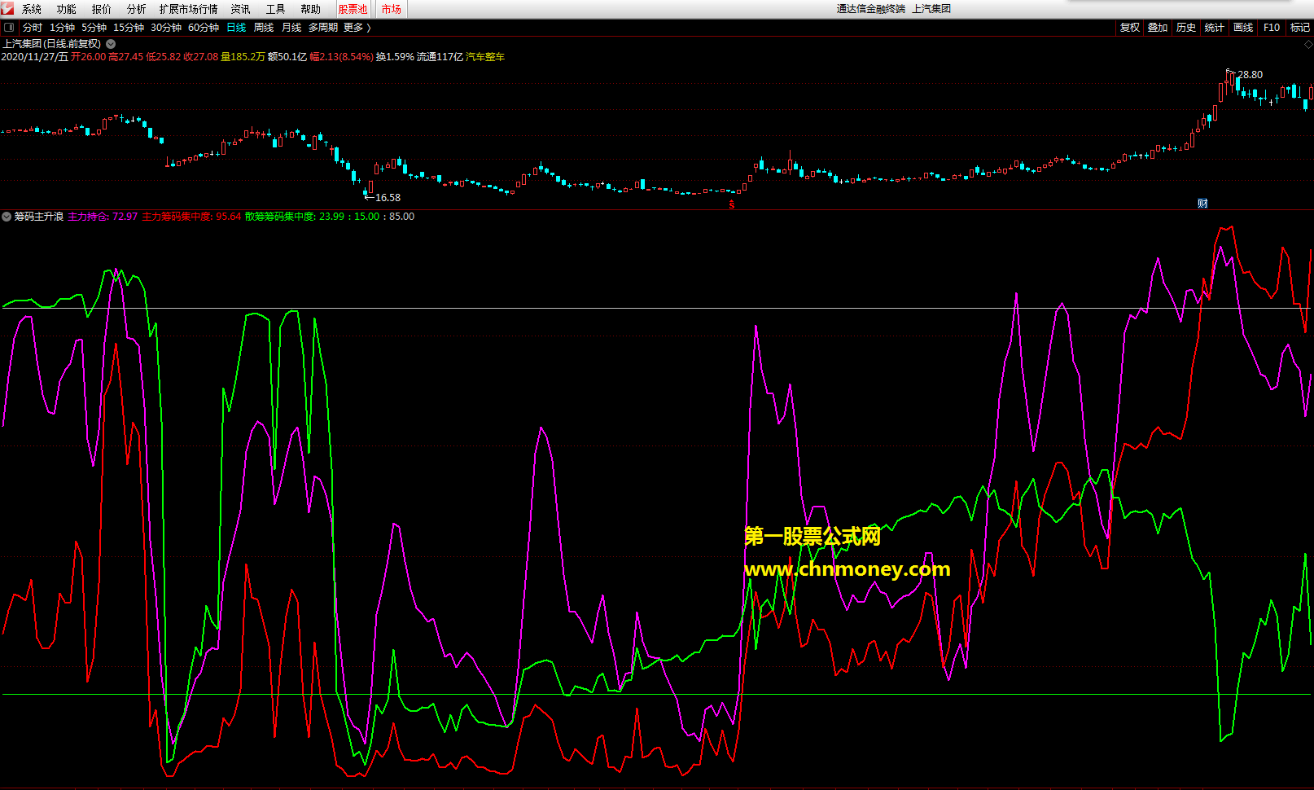Select the 周线 period tab
1314x790 pixels.
(264, 28)
